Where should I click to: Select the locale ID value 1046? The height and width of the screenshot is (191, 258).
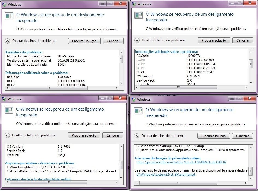point(61,65)
